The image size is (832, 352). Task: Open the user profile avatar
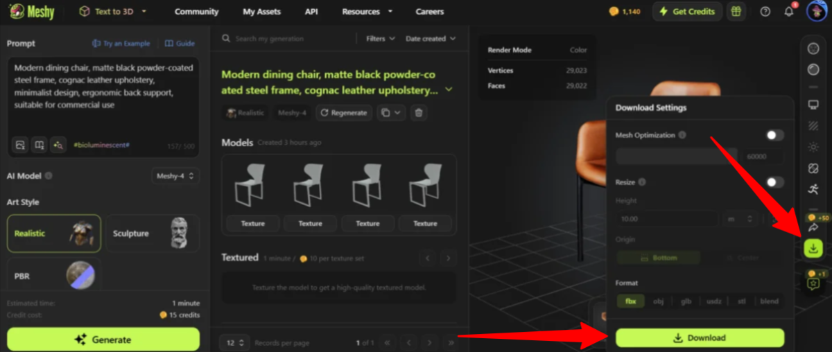click(x=816, y=11)
